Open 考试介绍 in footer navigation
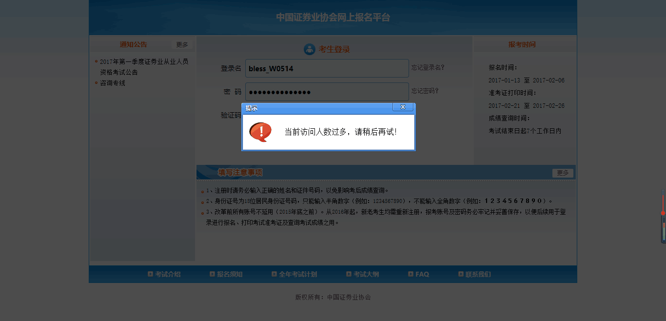666x321 pixels. pos(168,274)
